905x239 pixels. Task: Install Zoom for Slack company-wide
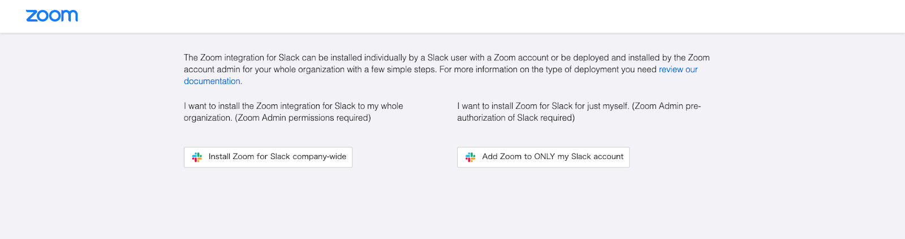(x=268, y=157)
